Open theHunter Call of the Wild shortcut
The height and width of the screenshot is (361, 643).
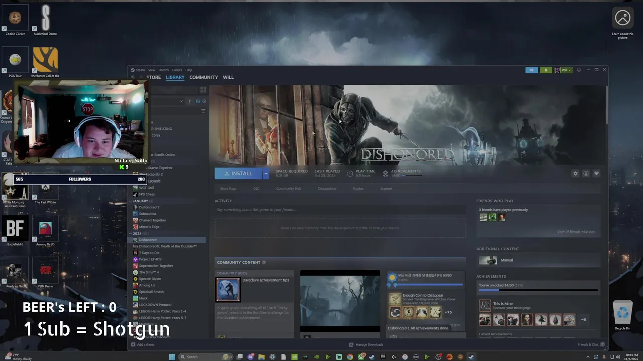[45, 63]
